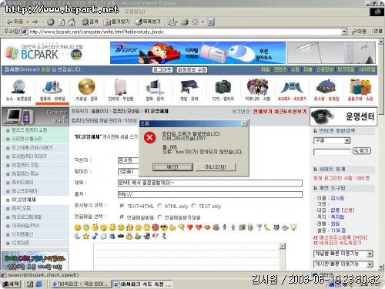385x289 pixels.
Task: Open sidebar item 05.하드웨어
Action: [22, 183]
